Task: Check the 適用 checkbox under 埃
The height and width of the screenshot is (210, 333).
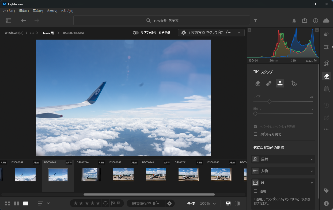Action: point(255,191)
